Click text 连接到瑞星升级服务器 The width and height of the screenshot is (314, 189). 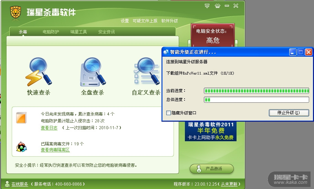(187, 62)
